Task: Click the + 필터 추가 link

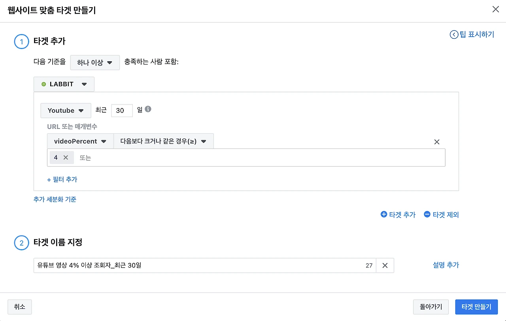Action: [62, 179]
